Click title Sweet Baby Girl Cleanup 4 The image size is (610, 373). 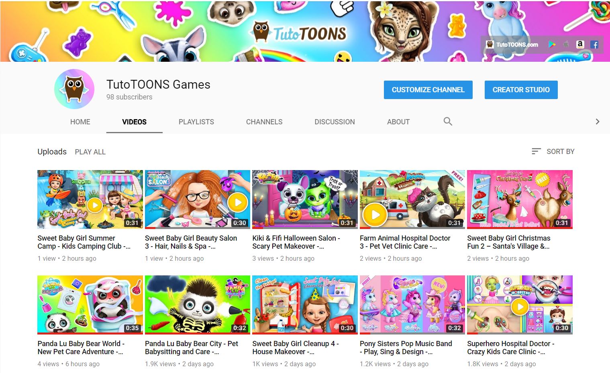296,348
